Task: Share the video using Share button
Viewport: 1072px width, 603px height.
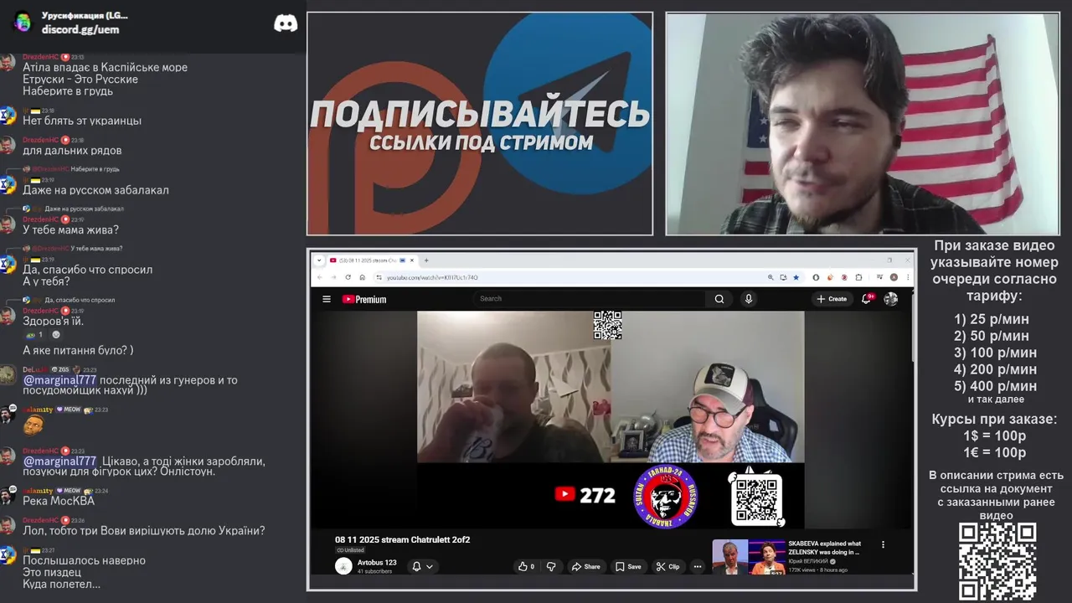Action: coord(586,566)
